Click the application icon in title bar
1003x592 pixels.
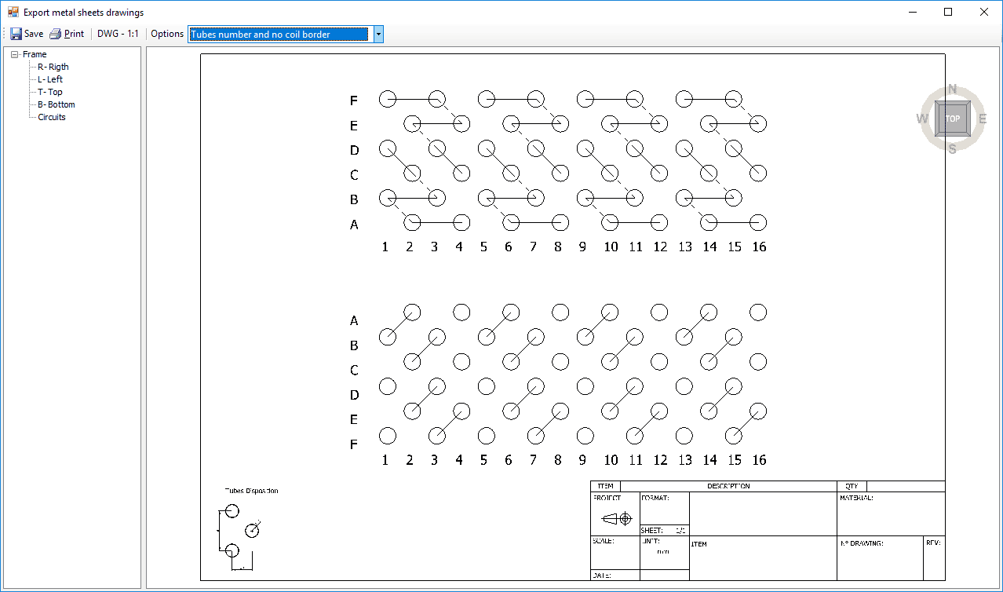pyautogui.click(x=13, y=13)
